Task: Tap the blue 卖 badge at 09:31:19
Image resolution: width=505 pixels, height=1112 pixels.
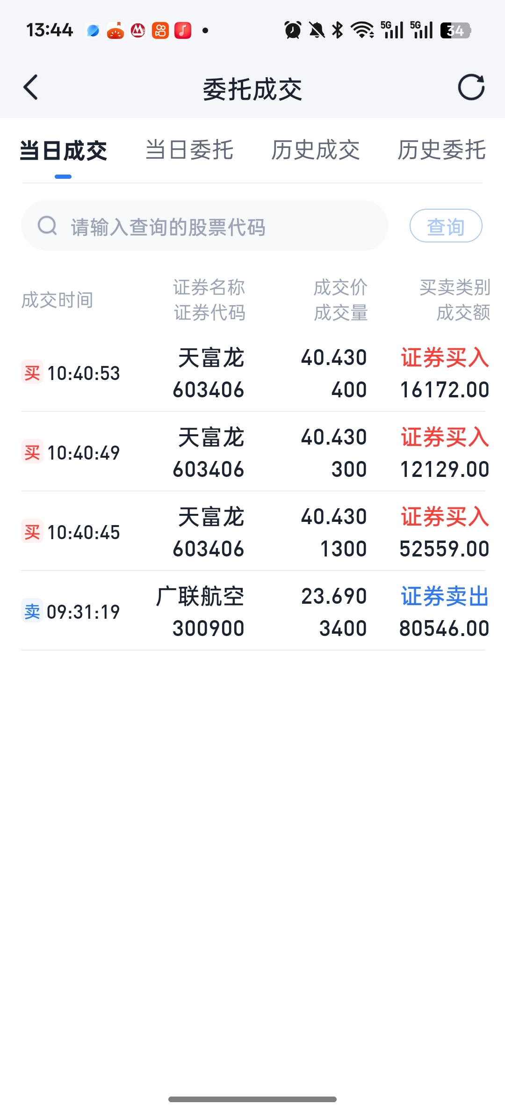Action: (32, 611)
